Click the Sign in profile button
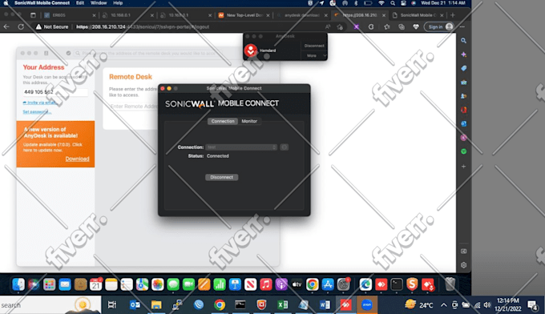Viewport: 545px width, 314px height. click(x=439, y=26)
